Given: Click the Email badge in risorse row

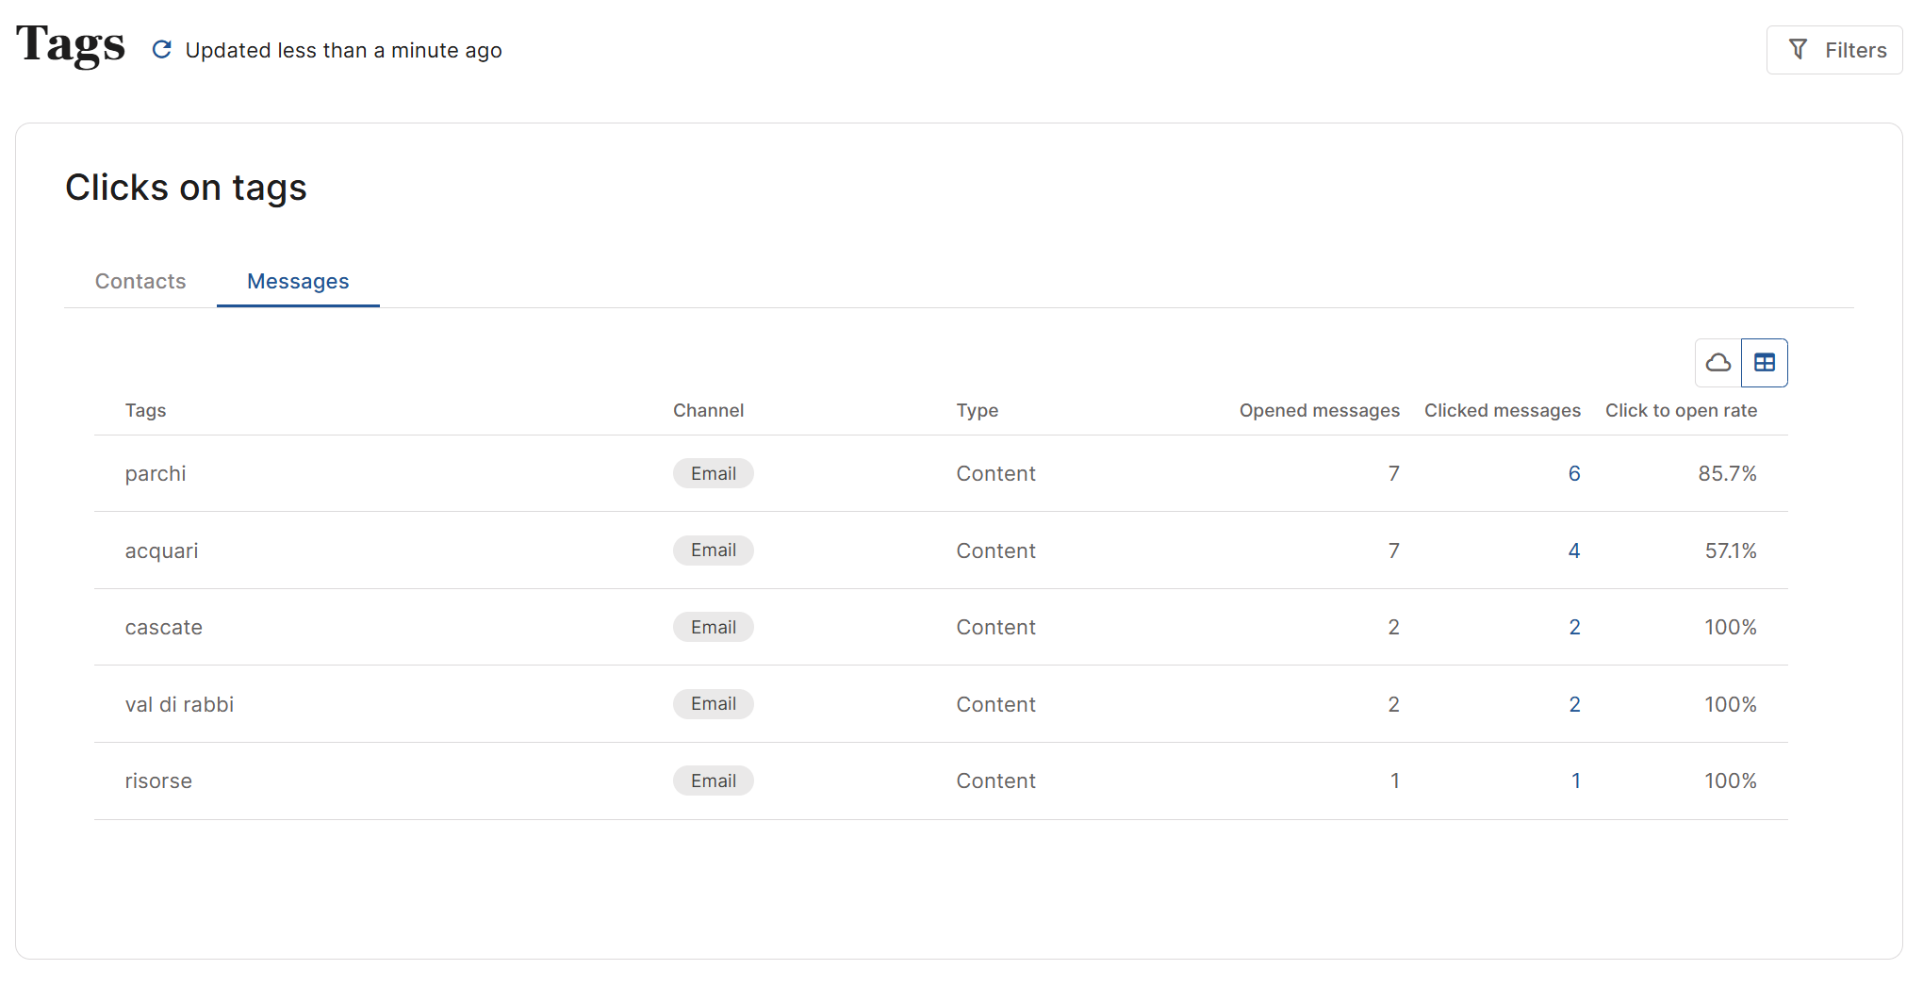Looking at the screenshot, I should pyautogui.click(x=713, y=781).
